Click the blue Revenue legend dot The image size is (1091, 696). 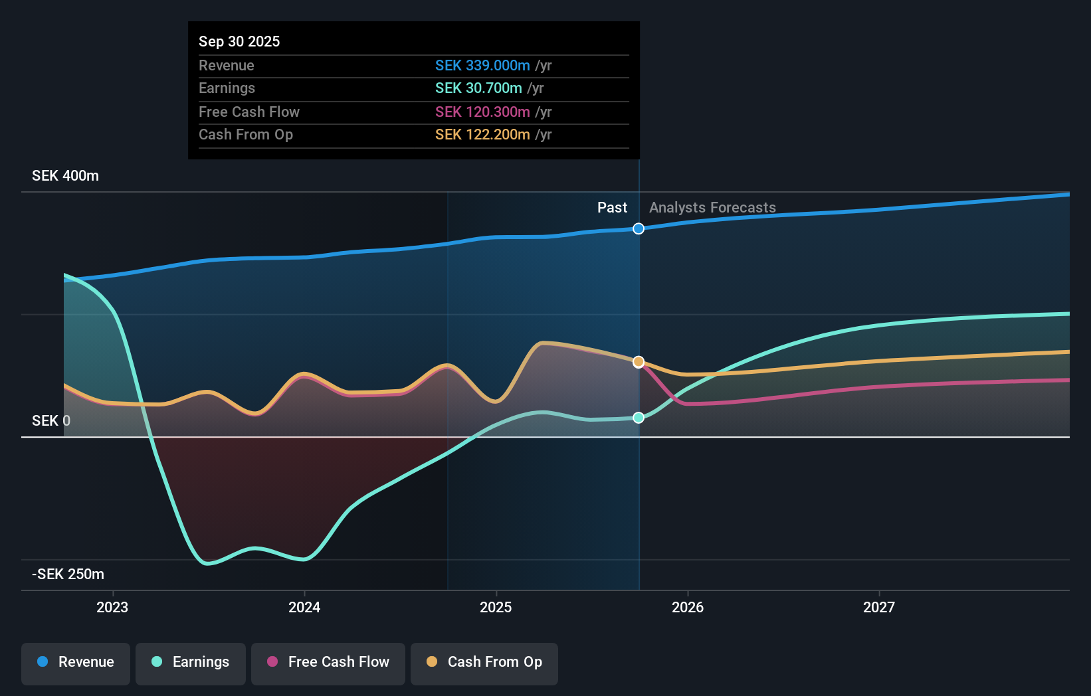point(41,662)
